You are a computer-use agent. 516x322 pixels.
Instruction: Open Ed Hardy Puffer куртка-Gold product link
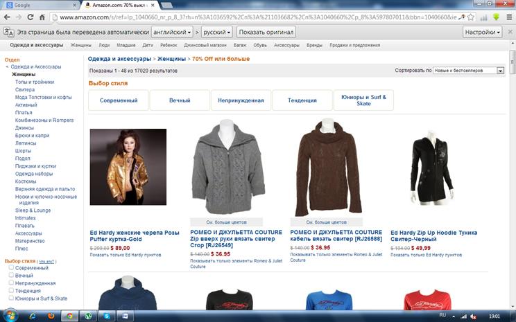(x=135, y=236)
